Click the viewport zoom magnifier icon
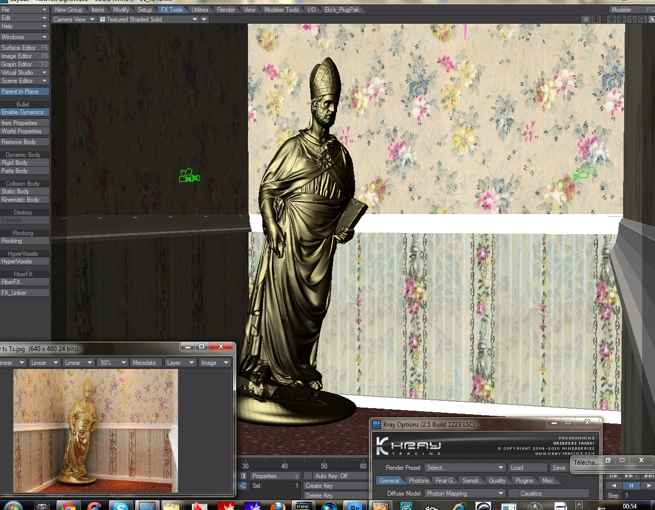 coord(642,20)
